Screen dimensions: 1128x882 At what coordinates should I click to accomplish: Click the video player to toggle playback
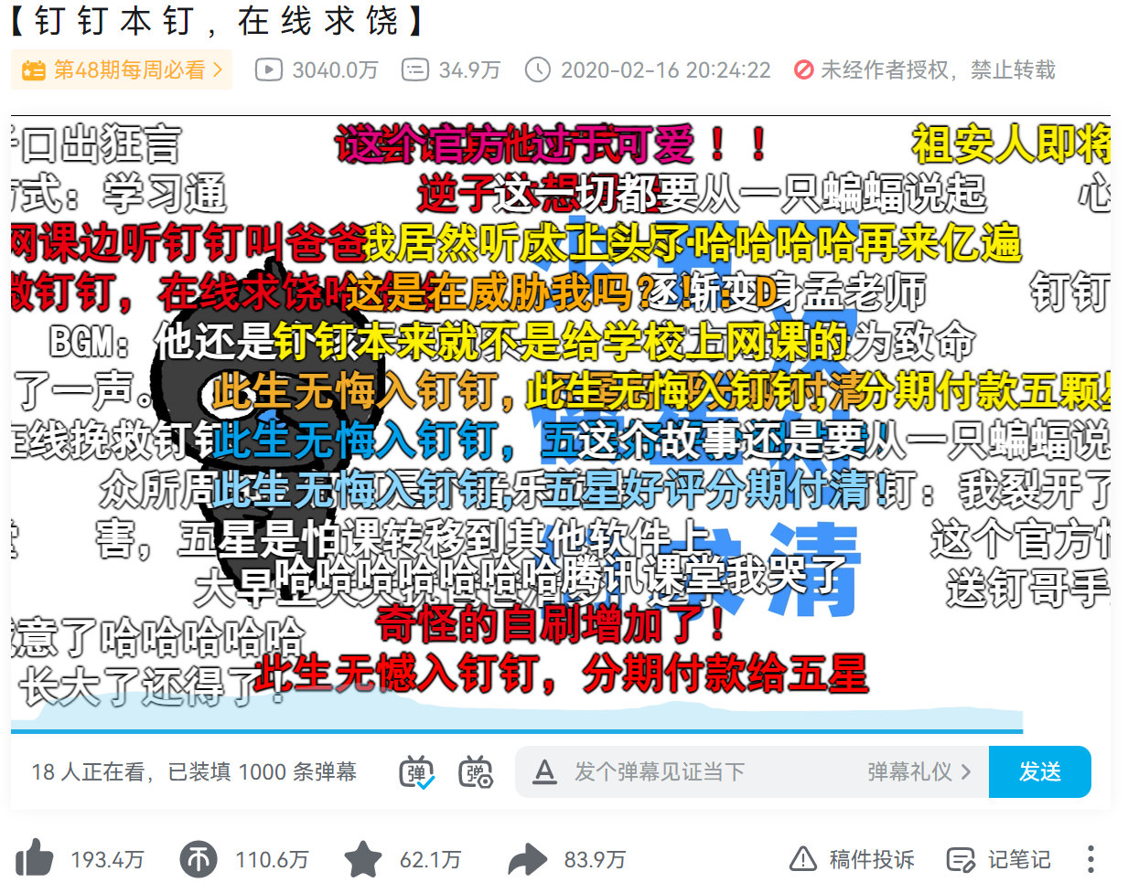pos(560,420)
